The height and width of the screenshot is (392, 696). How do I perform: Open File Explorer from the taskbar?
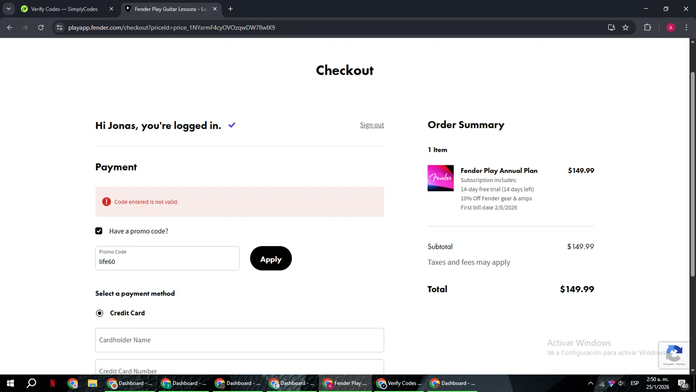92,383
